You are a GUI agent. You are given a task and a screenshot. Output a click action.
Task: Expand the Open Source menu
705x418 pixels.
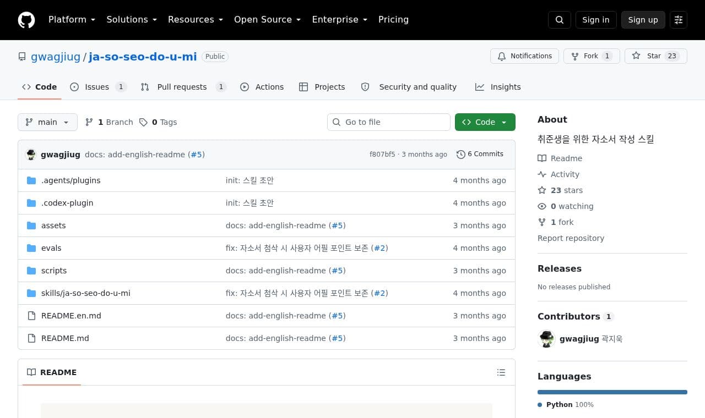tap(268, 20)
